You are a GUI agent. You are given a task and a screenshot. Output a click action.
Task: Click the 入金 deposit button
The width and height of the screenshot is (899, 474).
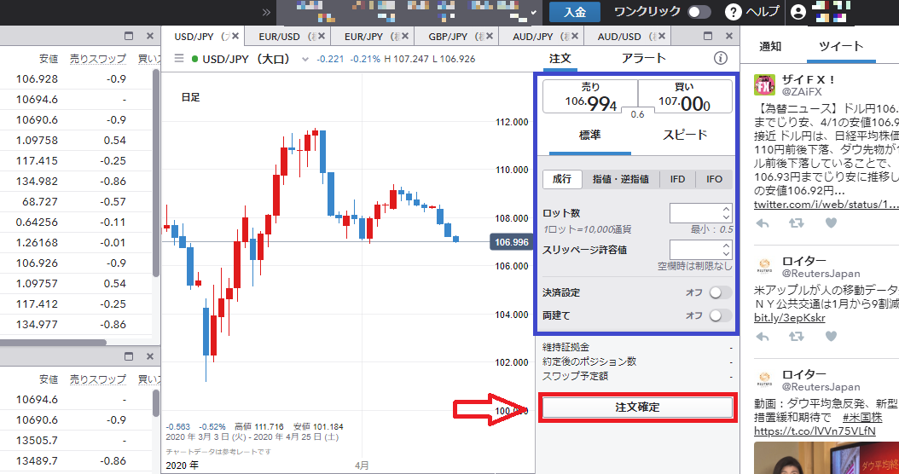[x=575, y=12]
